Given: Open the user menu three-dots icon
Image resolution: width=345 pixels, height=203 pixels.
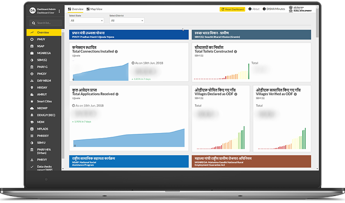Looking at the screenshot, I should tap(59, 11).
